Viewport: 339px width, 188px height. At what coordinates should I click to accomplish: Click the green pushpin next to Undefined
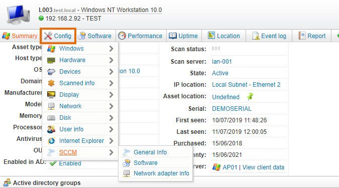click(x=250, y=96)
